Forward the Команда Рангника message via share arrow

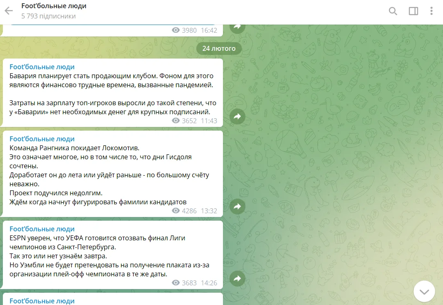237,207
